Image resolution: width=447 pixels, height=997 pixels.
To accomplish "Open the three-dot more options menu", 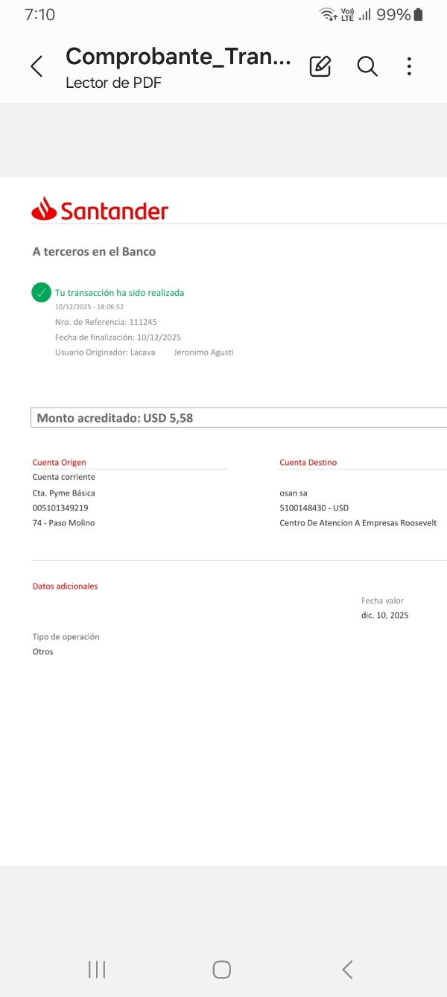I will [x=409, y=66].
